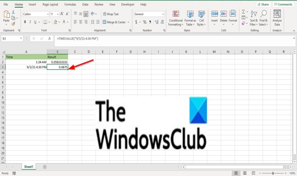The image size is (297, 176).
Task: Center text horizontally
Action: point(81,22)
